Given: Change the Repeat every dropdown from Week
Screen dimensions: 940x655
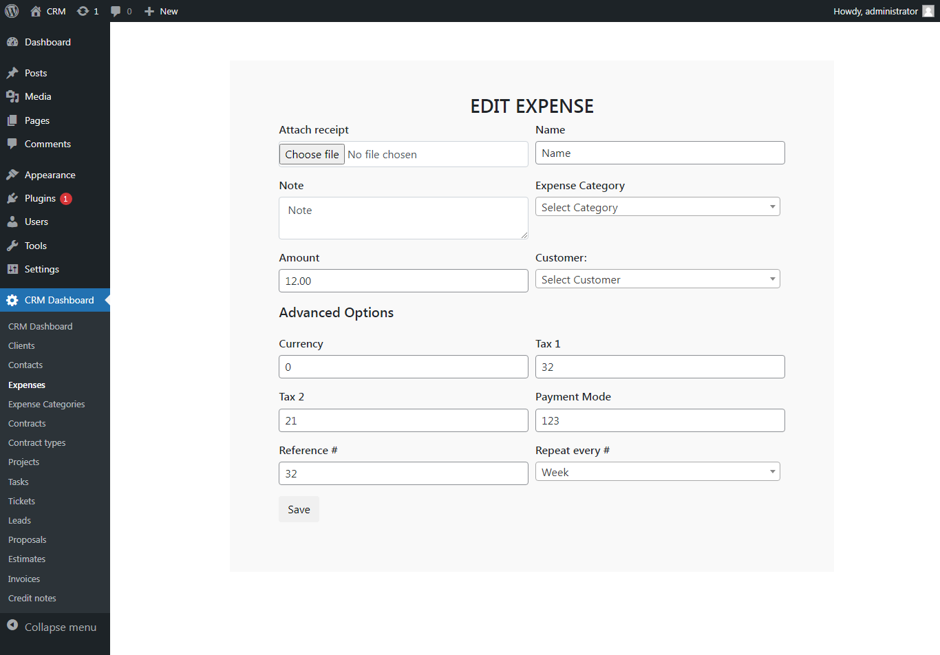Looking at the screenshot, I should pos(657,471).
